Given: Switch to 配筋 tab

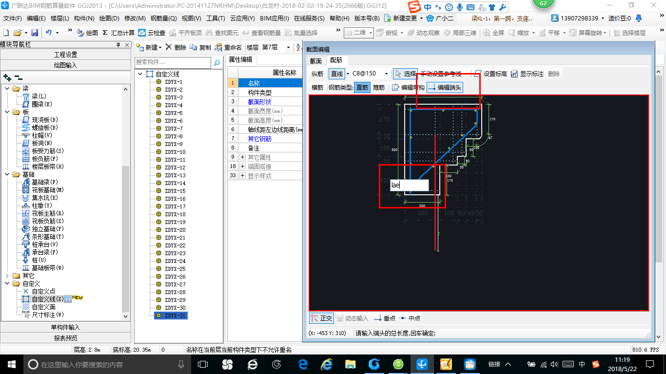Looking at the screenshot, I should pyautogui.click(x=336, y=60).
